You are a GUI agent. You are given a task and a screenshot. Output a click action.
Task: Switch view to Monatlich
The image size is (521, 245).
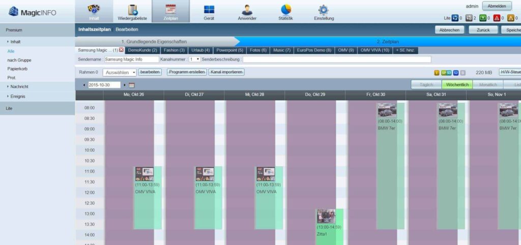coord(488,85)
